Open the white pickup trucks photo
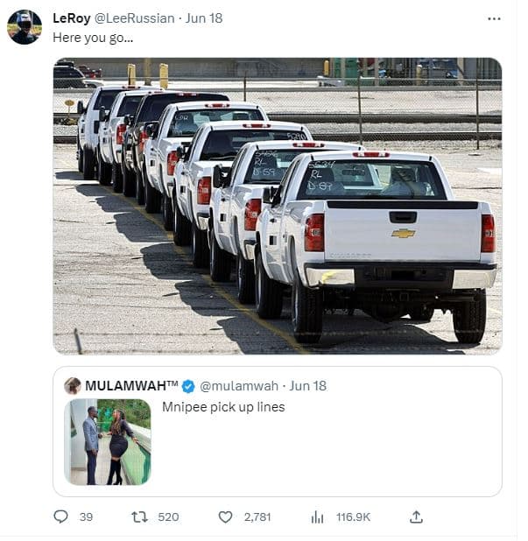 click(x=277, y=206)
